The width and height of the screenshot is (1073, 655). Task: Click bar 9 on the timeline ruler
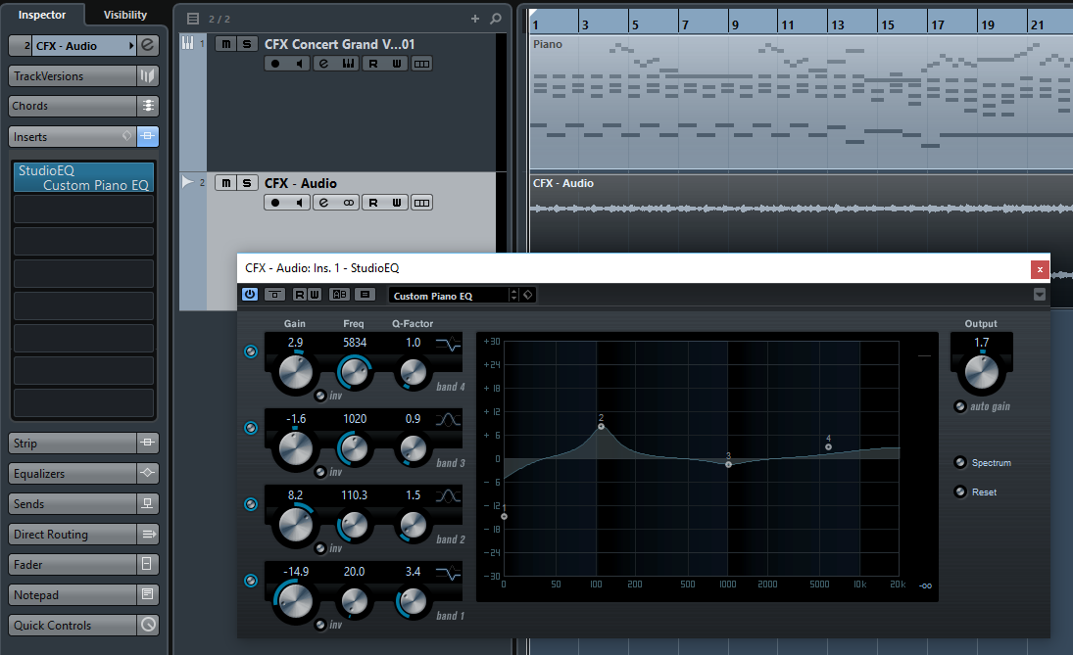(x=736, y=24)
